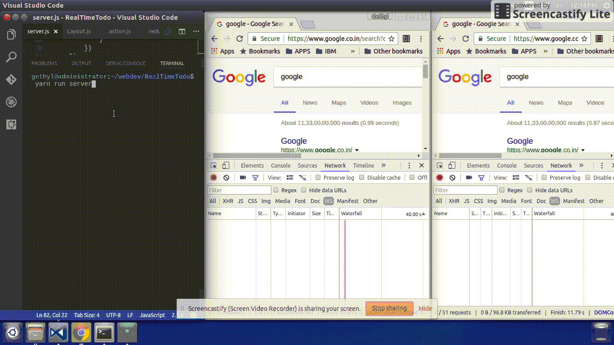Toggle device toolbar icon in left DevTools
The image size is (614, 345).
tap(226, 166)
